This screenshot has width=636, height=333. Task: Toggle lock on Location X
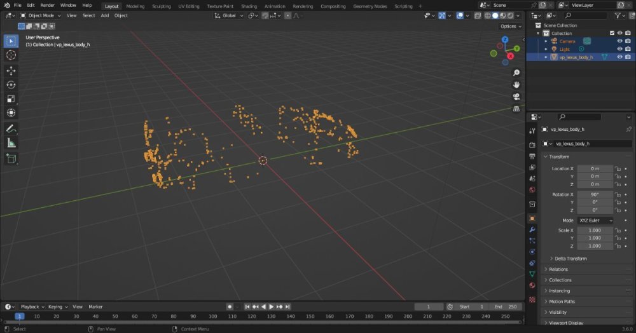click(618, 168)
